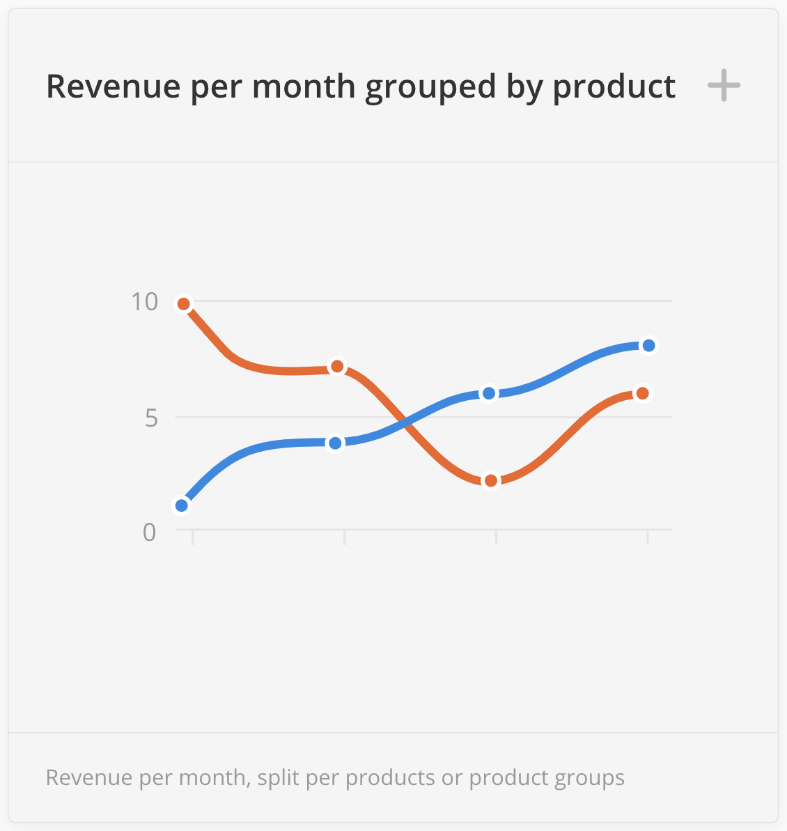Viewport: 787px width, 831px height.
Task: Click the highest blue data point at 8
Action: point(649,346)
